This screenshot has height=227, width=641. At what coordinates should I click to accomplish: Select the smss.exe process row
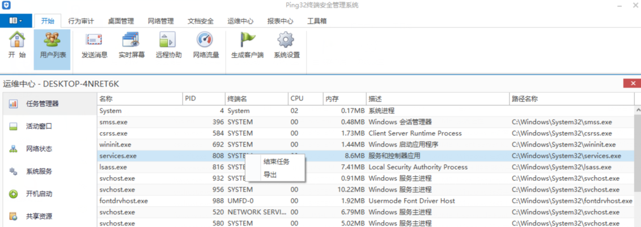[366, 122]
